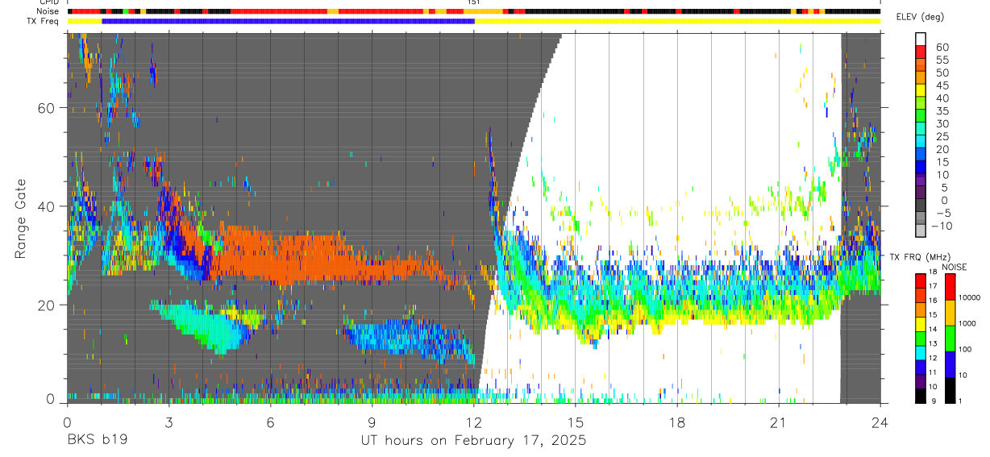Click the '12' label on TX FRQ scale
This screenshot has height=457, width=990.
click(934, 357)
